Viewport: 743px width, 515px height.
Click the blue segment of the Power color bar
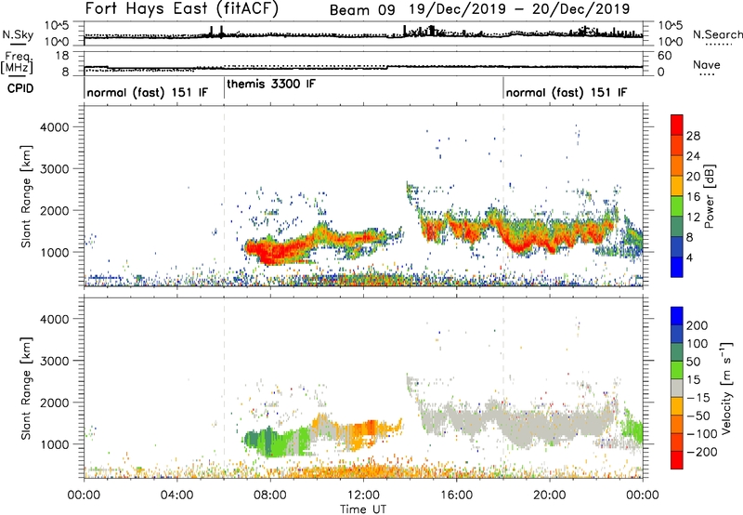pos(677,267)
